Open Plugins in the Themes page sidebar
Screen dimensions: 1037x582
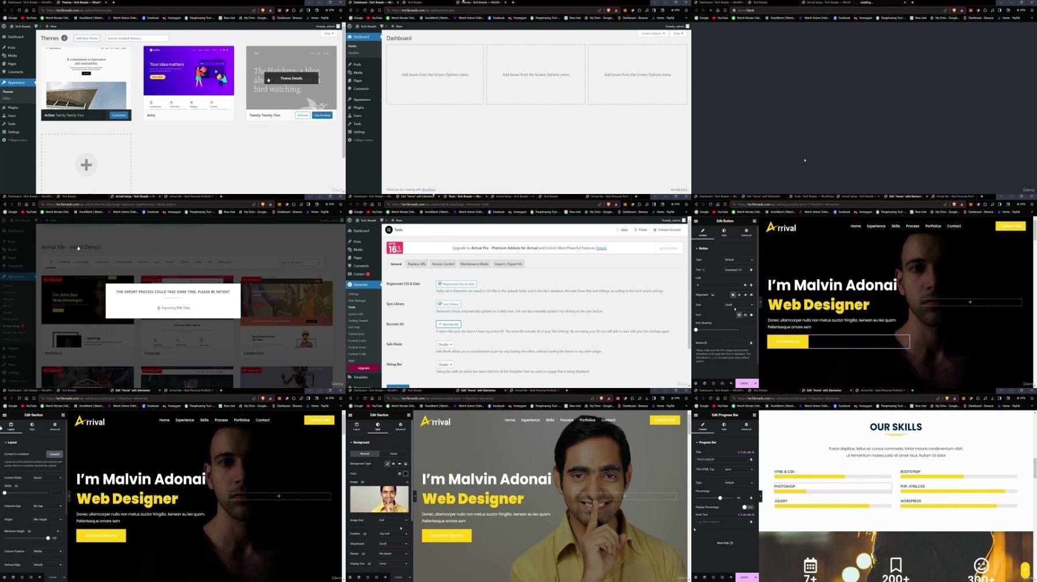(13, 107)
